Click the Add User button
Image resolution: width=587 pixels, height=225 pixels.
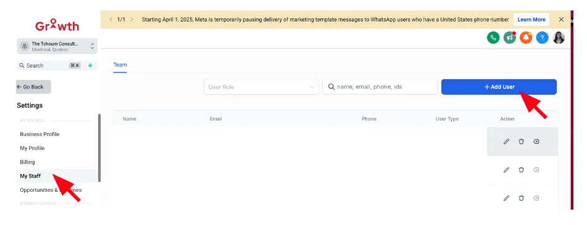pyautogui.click(x=499, y=87)
